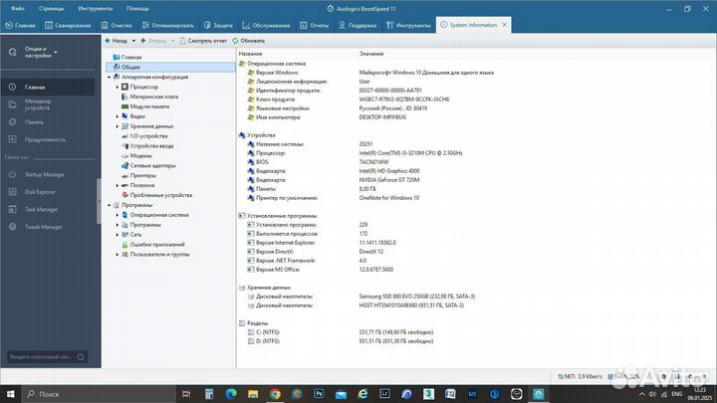
Task: Open Lightroom from the taskbar
Action: 384,394
